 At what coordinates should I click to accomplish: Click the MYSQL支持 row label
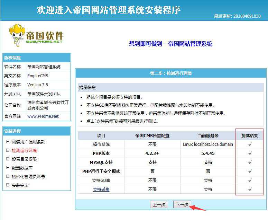(x=101, y=162)
